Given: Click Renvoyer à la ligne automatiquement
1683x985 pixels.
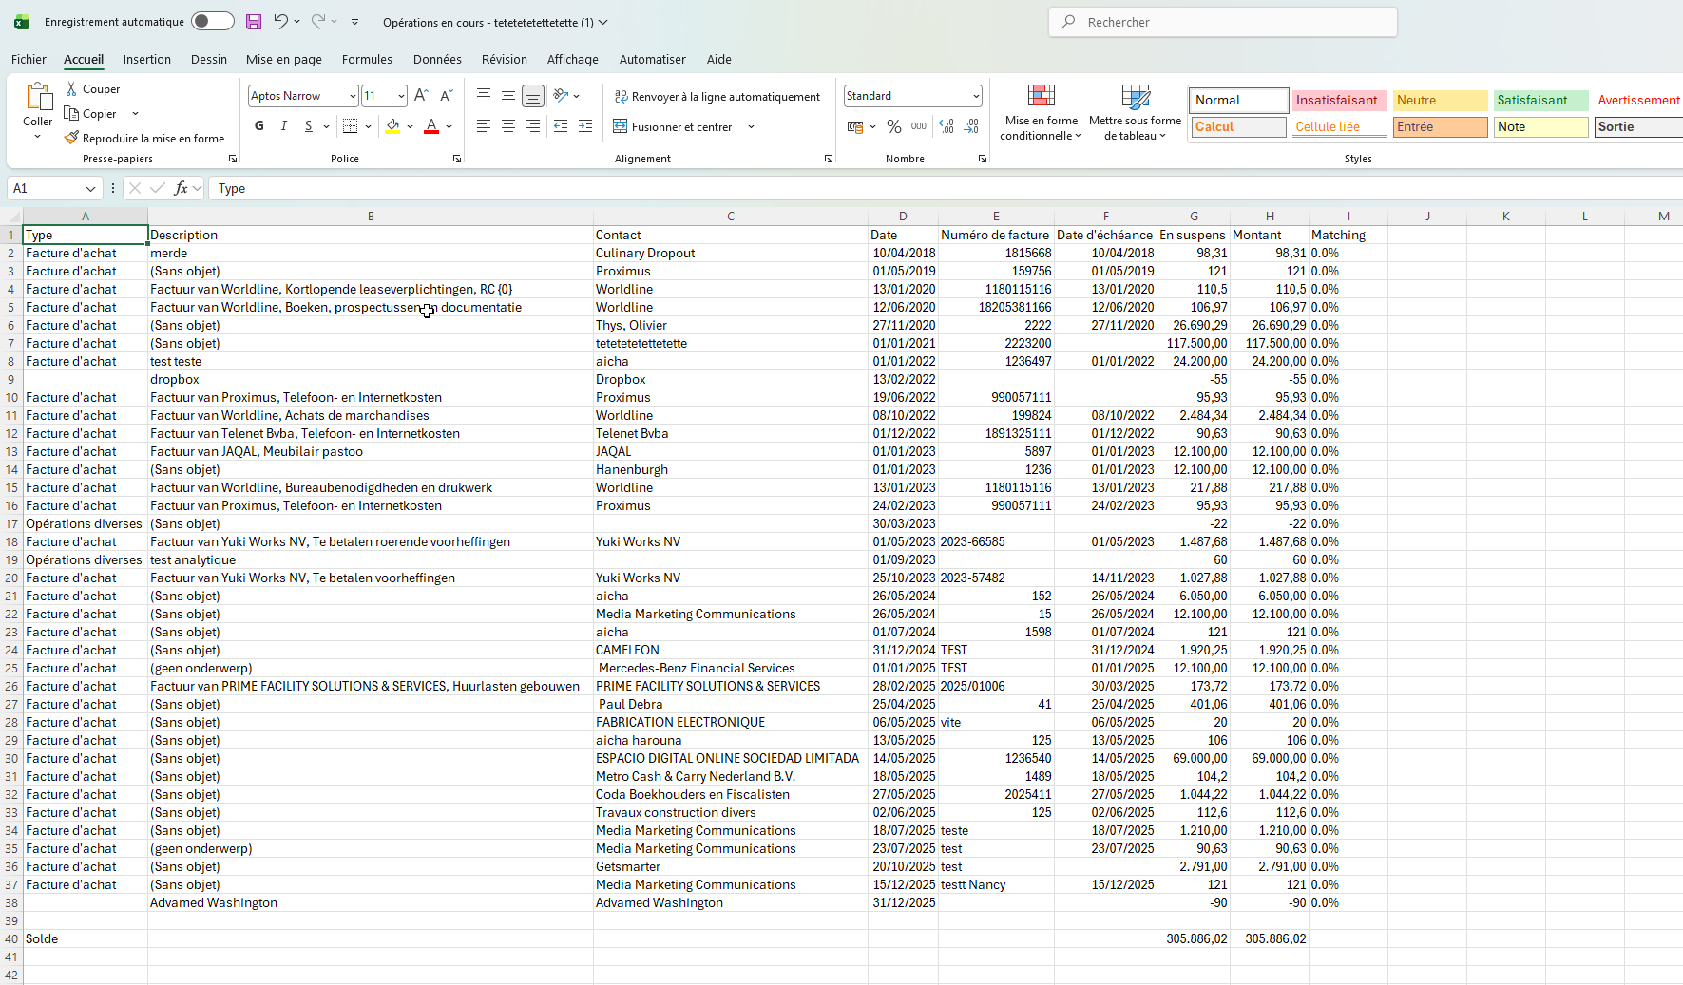Looking at the screenshot, I should 717,97.
